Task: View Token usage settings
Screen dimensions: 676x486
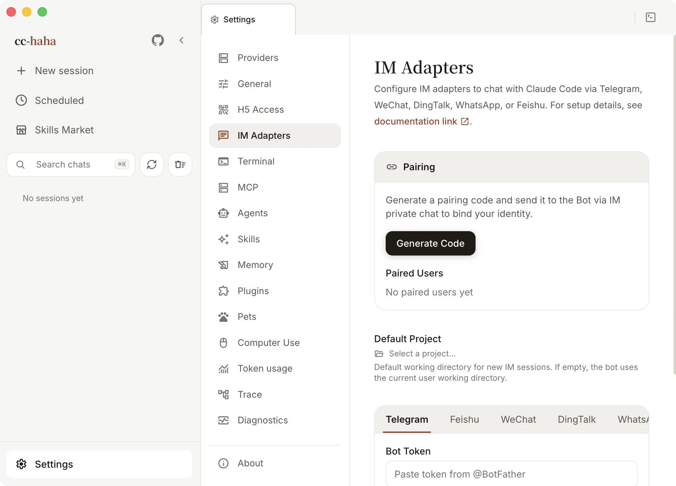Action: coord(275,369)
